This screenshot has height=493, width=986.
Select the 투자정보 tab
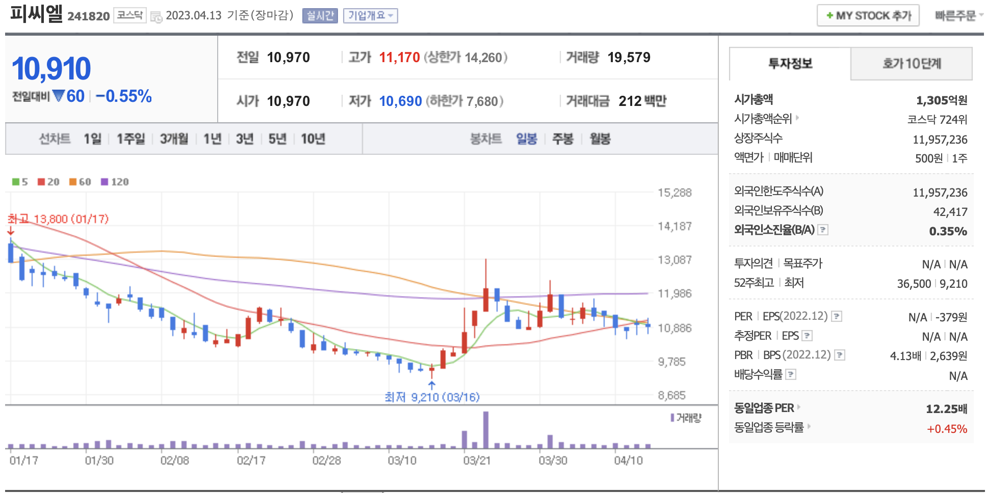pyautogui.click(x=790, y=64)
